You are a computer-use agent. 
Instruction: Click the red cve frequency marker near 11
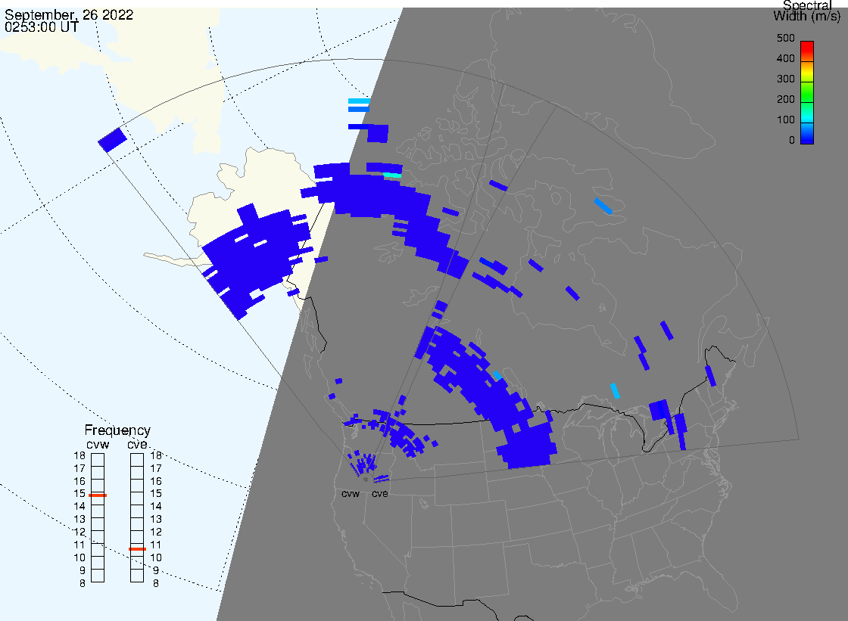(137, 549)
